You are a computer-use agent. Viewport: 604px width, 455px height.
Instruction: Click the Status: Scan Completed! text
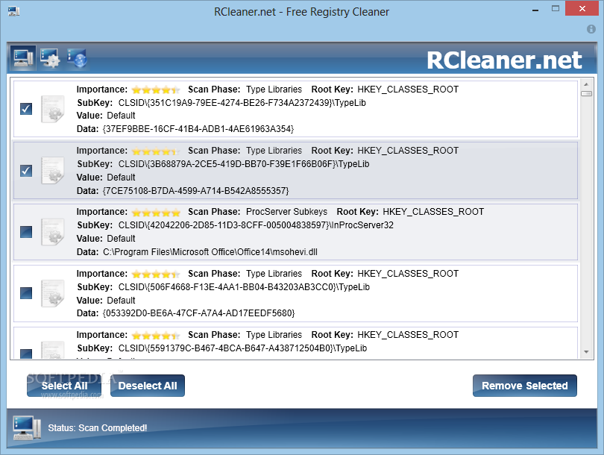(x=98, y=428)
